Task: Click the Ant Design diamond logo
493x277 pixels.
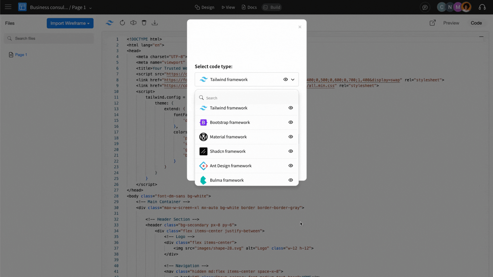Action: point(203,166)
